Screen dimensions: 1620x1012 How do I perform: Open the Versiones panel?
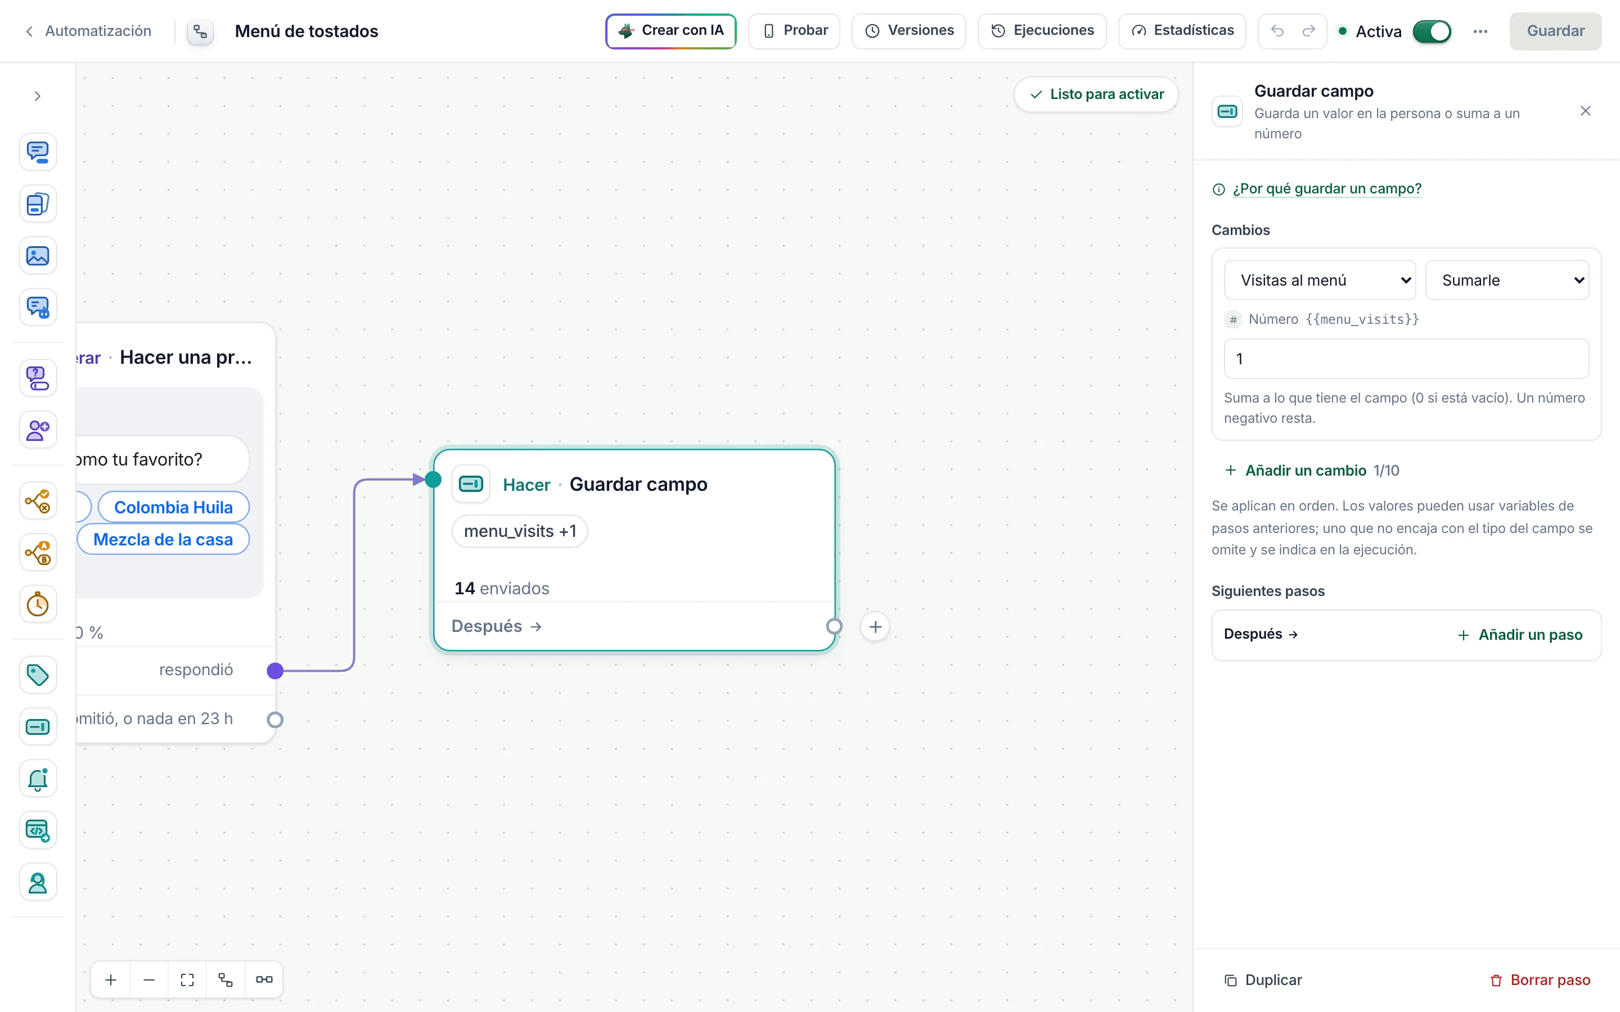(908, 31)
